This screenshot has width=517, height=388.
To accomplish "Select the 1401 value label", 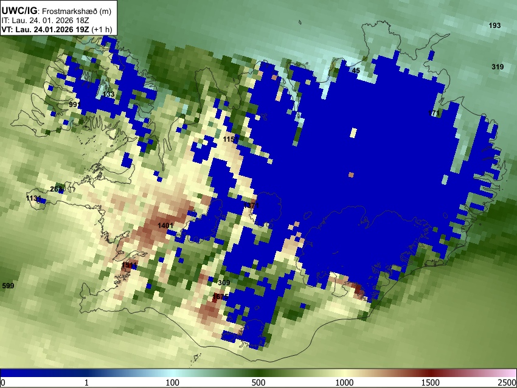I will tap(165, 226).
